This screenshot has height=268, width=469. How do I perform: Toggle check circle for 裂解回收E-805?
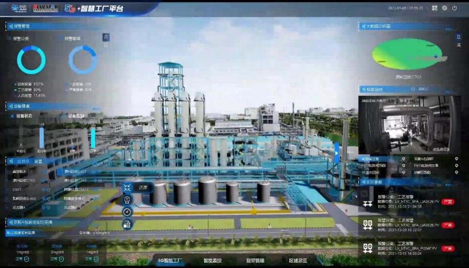[x=48, y=199]
